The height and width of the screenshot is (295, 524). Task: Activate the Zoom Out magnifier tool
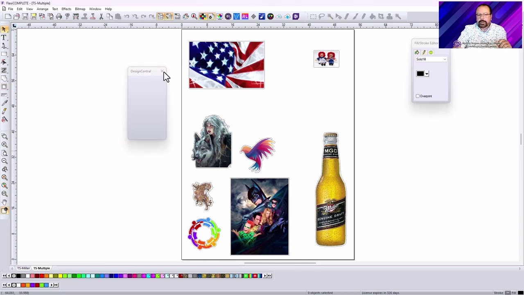pos(4,161)
